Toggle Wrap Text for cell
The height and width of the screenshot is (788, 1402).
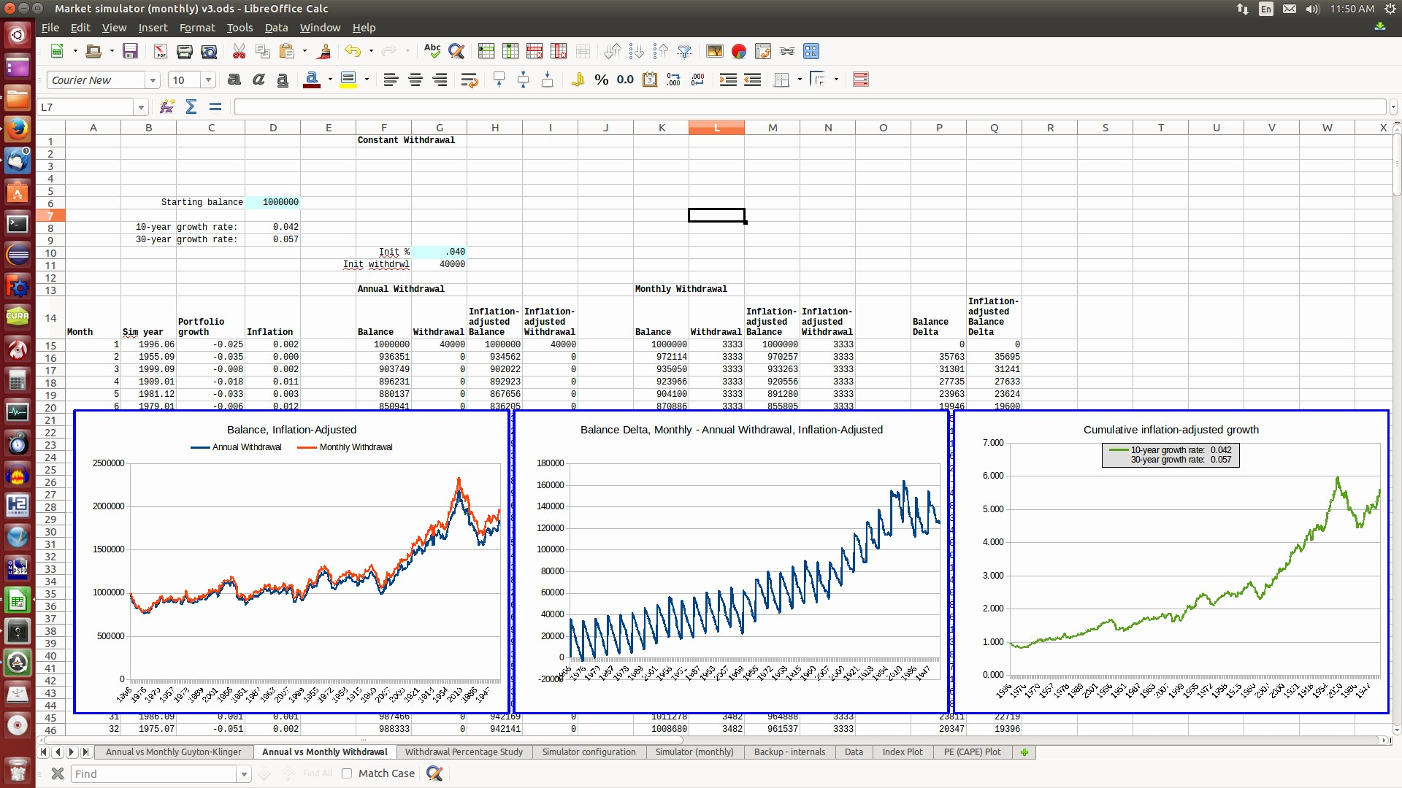click(x=469, y=80)
